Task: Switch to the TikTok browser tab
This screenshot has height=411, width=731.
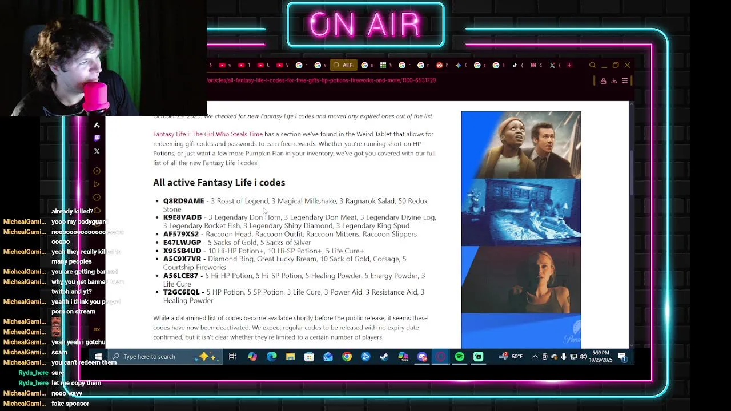Action: pyautogui.click(x=515, y=65)
